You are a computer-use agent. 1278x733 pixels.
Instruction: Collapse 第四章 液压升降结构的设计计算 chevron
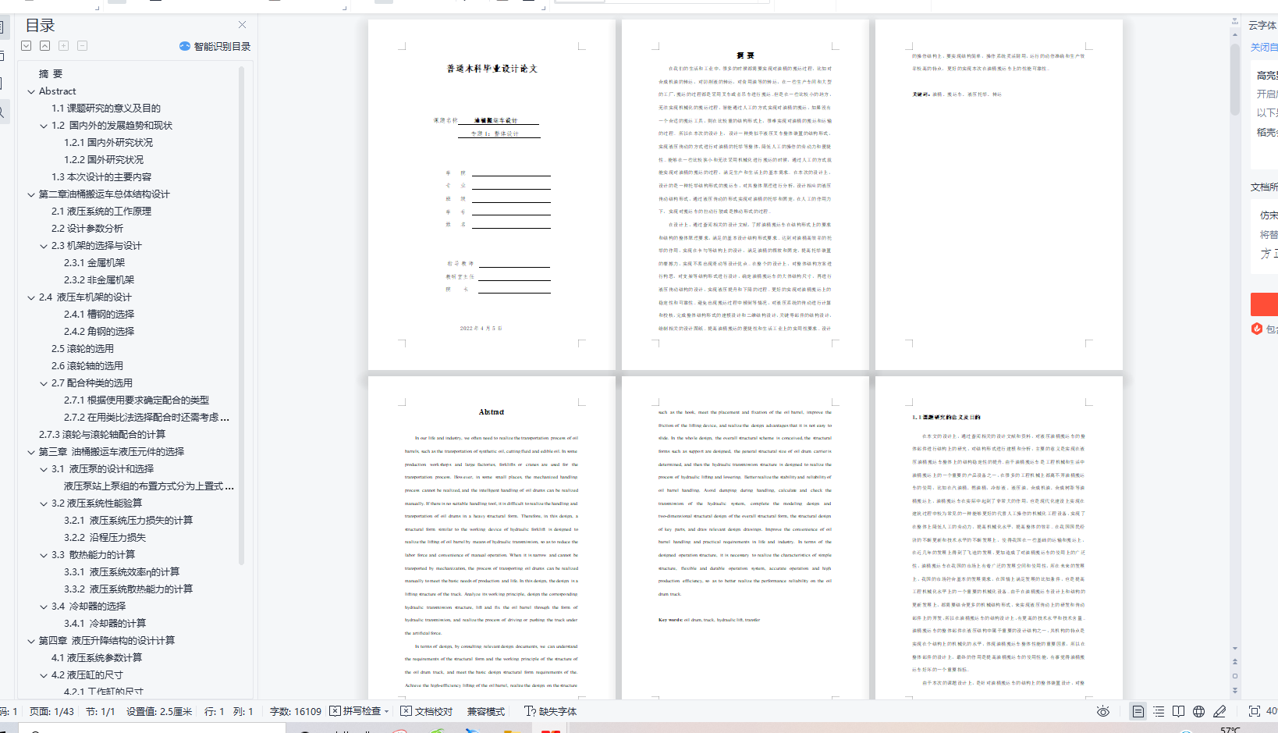click(31, 641)
